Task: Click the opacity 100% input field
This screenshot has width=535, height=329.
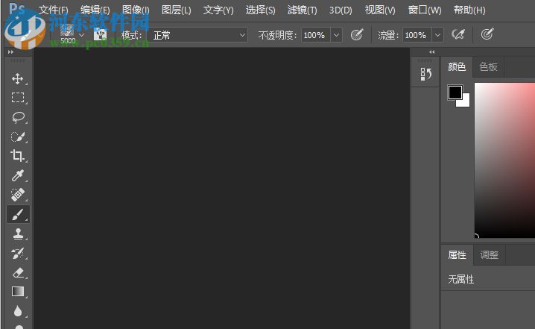Action: click(316, 35)
